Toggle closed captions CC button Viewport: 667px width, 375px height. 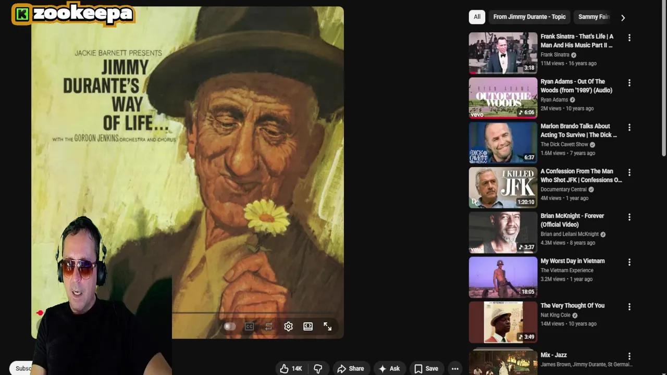pos(250,327)
